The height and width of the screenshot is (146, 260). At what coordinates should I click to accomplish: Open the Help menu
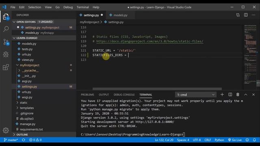pyautogui.click(x=96, y=7)
